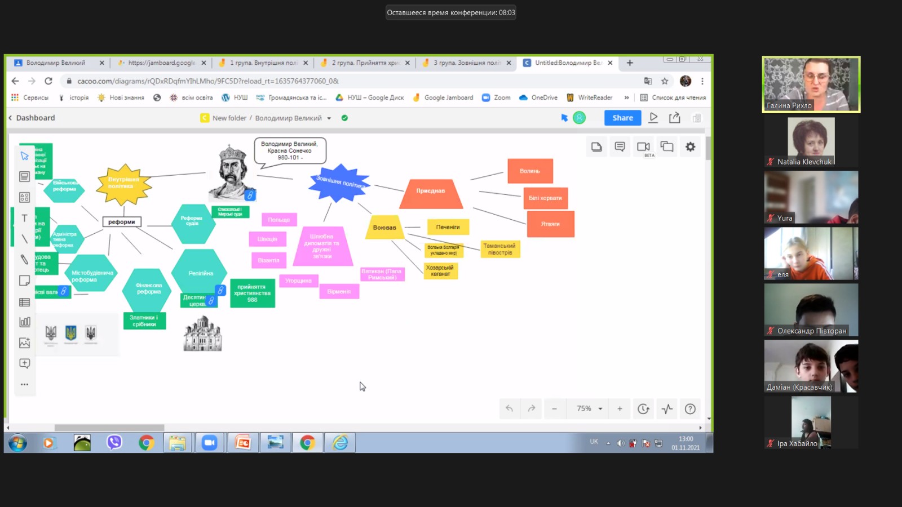Open diagram settings gear icon
902x507 pixels.
690,147
